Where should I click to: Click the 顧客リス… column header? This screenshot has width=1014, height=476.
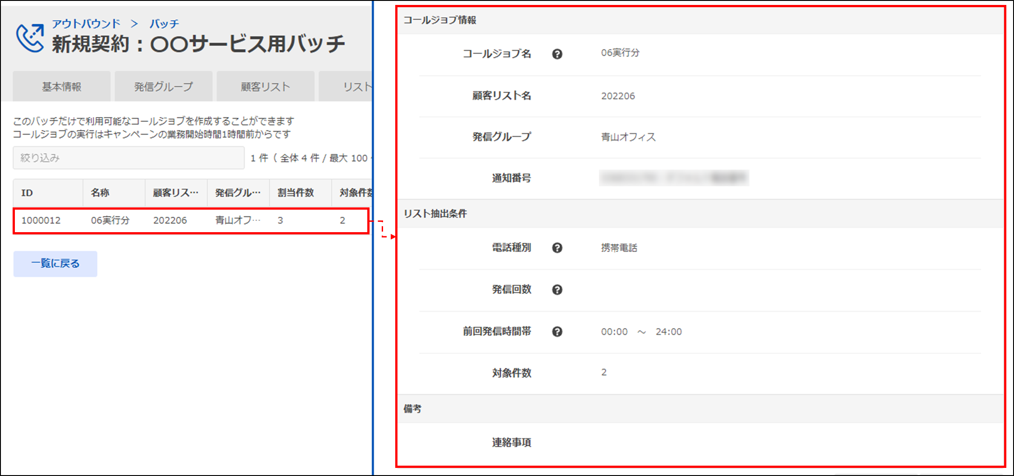pos(175,193)
